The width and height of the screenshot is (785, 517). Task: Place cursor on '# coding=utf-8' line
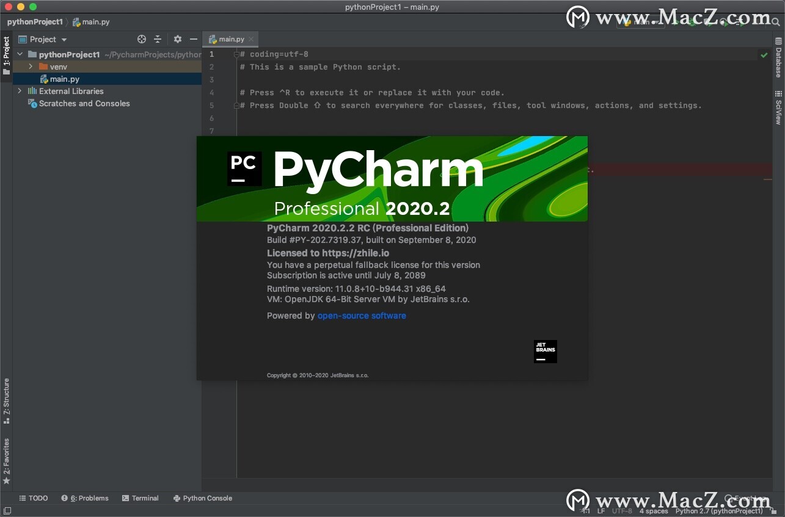274,54
